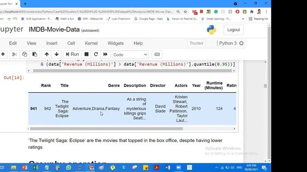The image size is (307, 172).
Task: Open the Windows notification center icon
Action: click(264, 168)
